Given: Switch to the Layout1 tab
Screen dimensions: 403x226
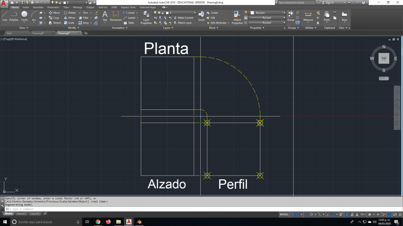Looking at the screenshot, I should [21, 214].
